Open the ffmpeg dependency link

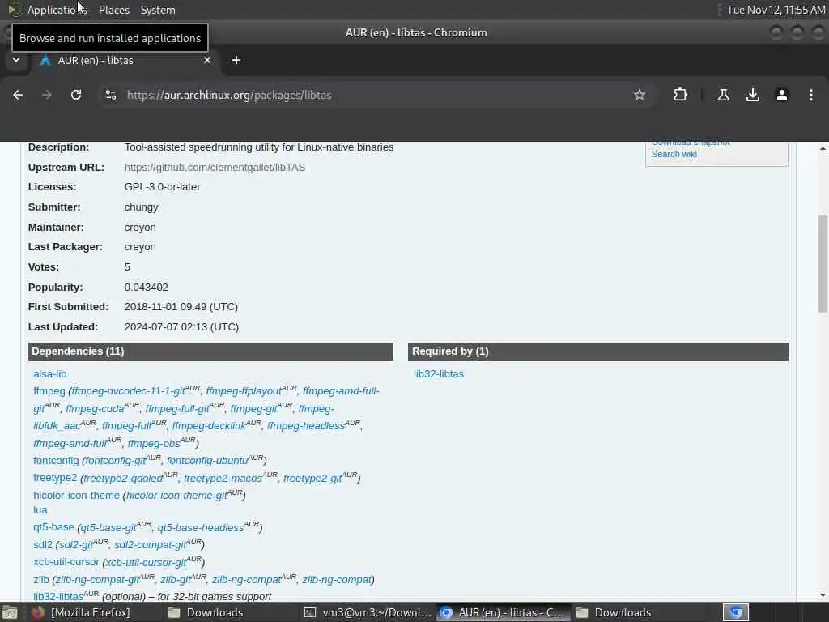[x=49, y=391]
